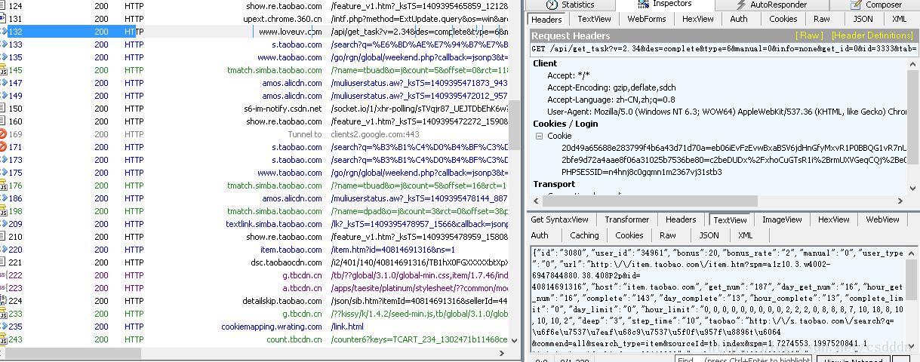Image resolution: width=920 pixels, height=362 pixels.
Task: Click the JS script icon of session 145
Action: pos(2,69)
